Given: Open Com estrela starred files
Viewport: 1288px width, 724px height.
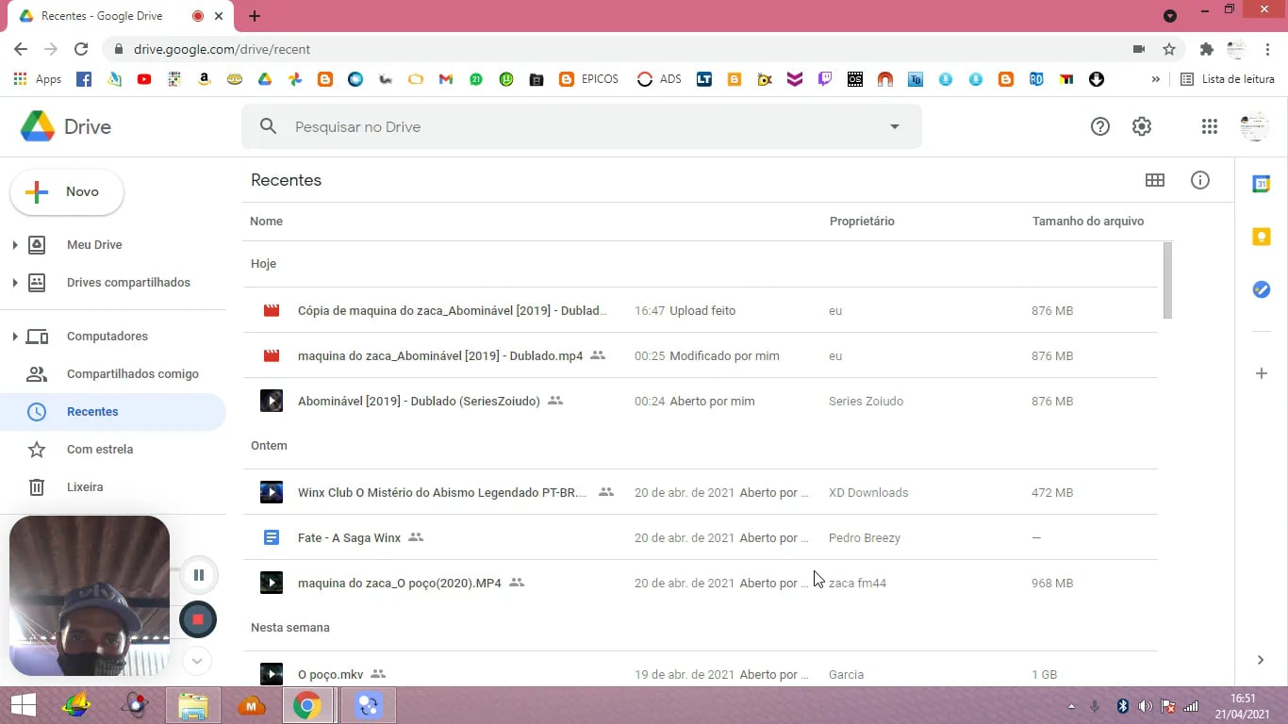Looking at the screenshot, I should pyautogui.click(x=113, y=450).
